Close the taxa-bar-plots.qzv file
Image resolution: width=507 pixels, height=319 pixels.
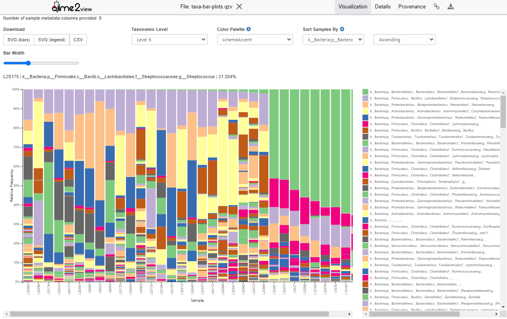click(x=239, y=6)
